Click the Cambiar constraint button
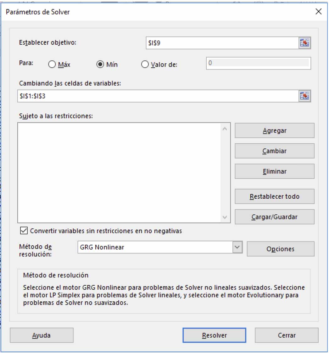The height and width of the screenshot is (353, 329). click(274, 151)
